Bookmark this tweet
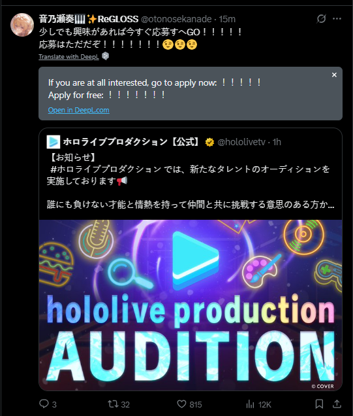The height and width of the screenshot is (416, 353). point(319,404)
